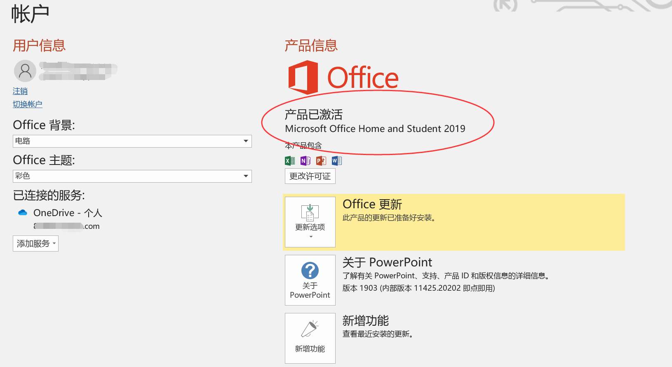Open the Office 背景 dropdown showing 电路
This screenshot has width=672, height=367.
tap(132, 141)
